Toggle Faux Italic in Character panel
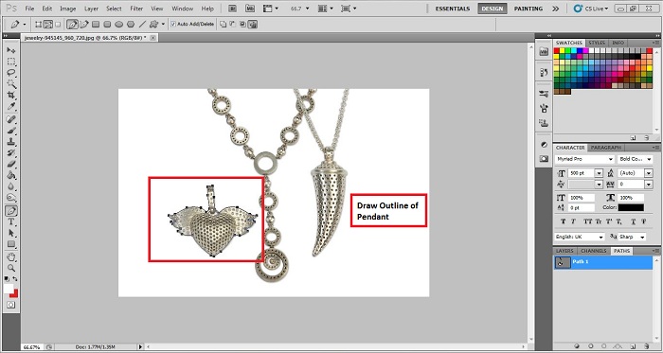 point(574,221)
